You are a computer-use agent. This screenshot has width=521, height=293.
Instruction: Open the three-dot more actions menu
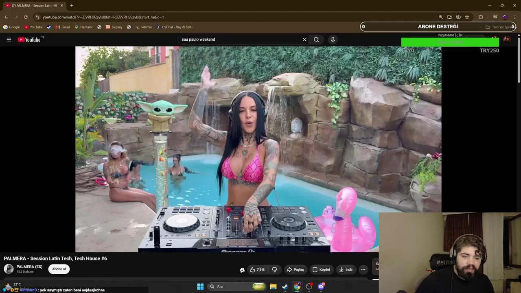click(363, 269)
